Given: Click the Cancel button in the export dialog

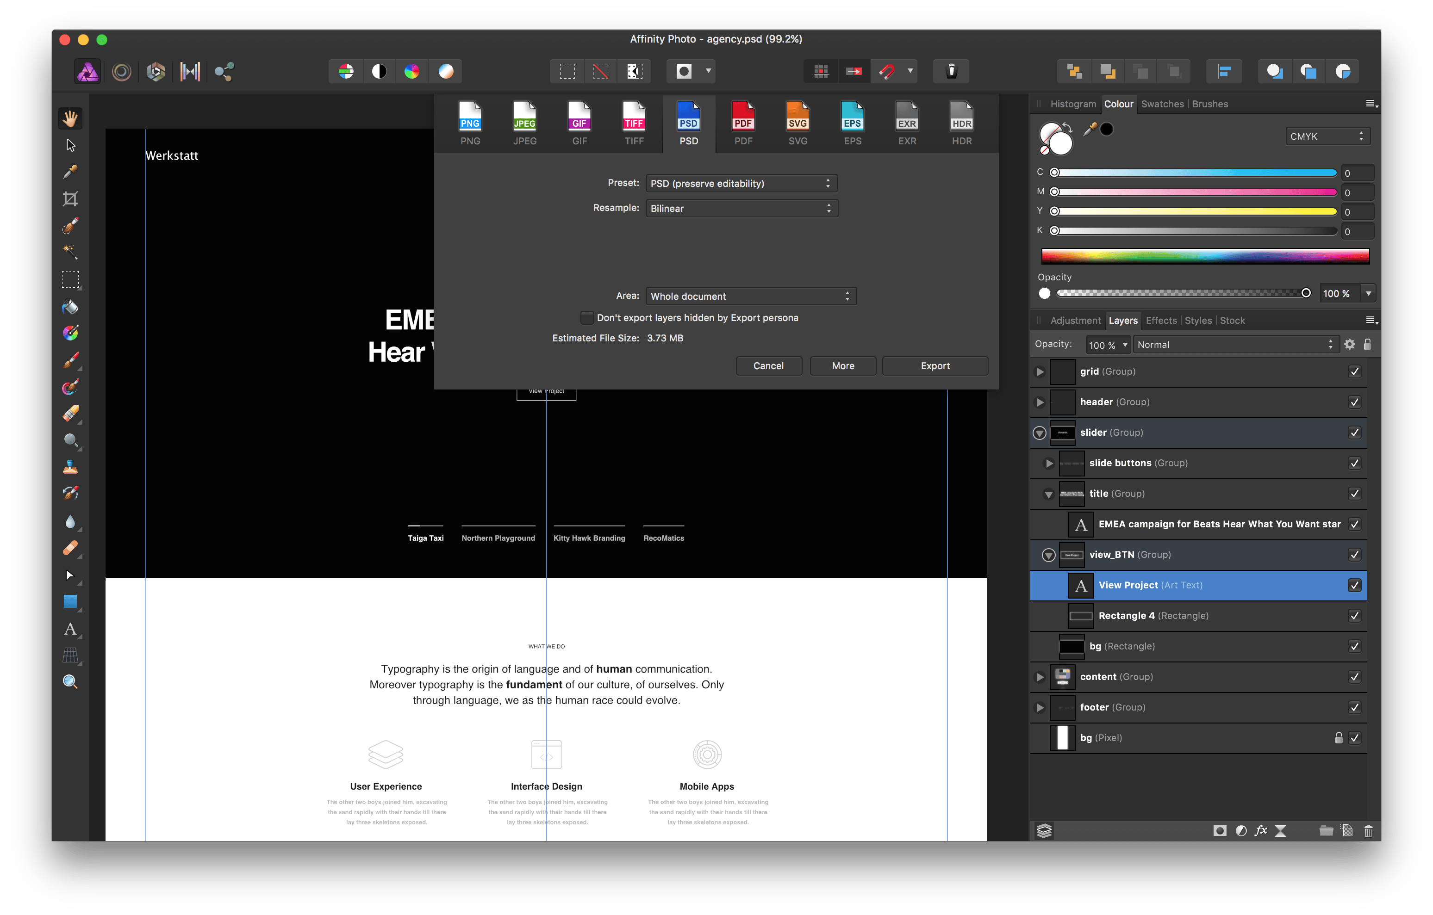Looking at the screenshot, I should tap(768, 366).
